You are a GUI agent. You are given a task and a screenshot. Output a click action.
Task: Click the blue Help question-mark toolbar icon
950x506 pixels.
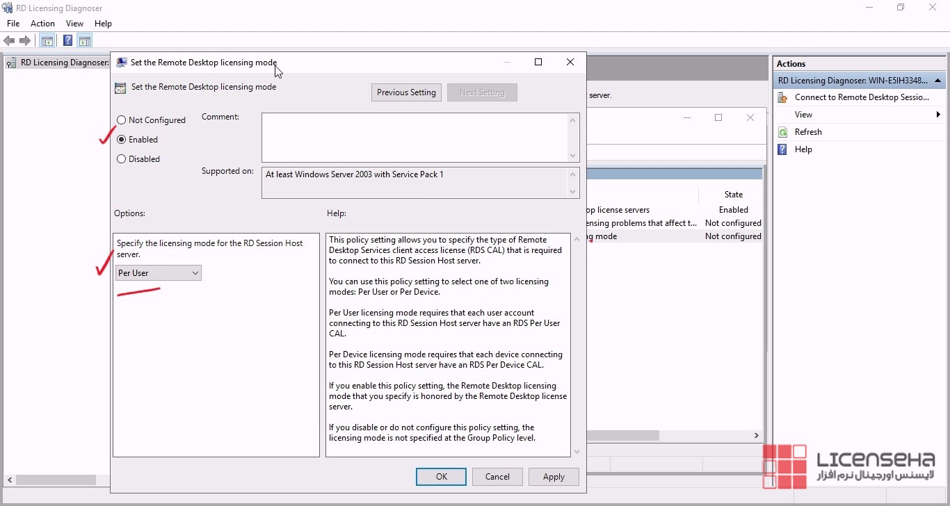tap(67, 41)
